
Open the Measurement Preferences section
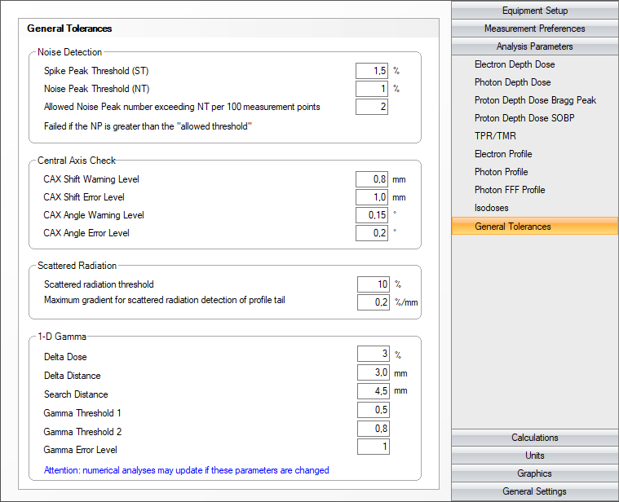point(534,29)
